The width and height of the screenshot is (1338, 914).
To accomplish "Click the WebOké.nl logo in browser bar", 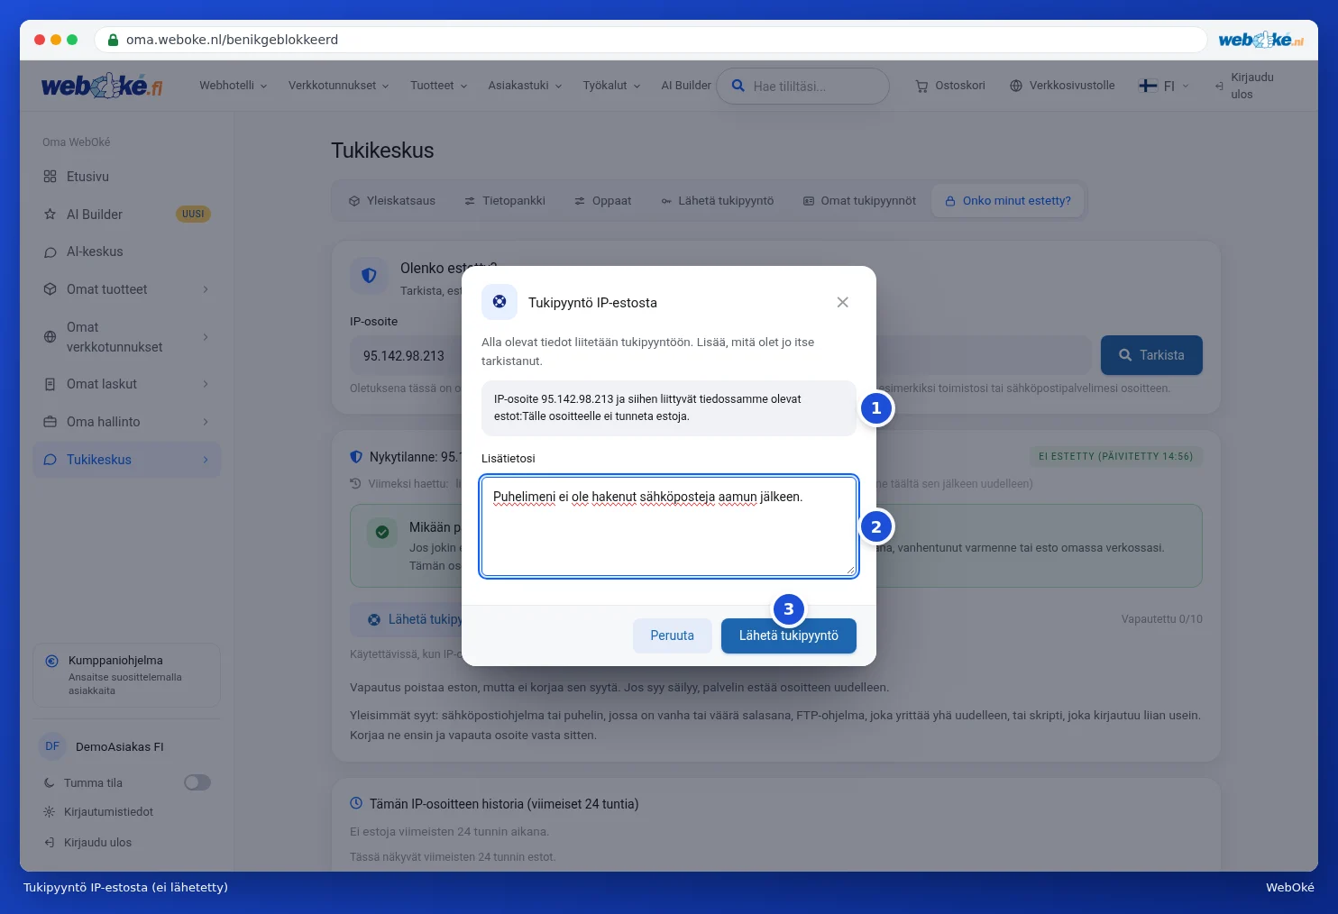I will [1260, 40].
